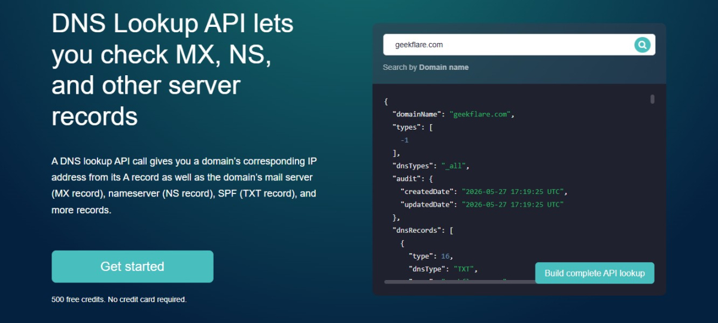
Task: Click the "domainName" key in JSON
Action: click(418, 115)
